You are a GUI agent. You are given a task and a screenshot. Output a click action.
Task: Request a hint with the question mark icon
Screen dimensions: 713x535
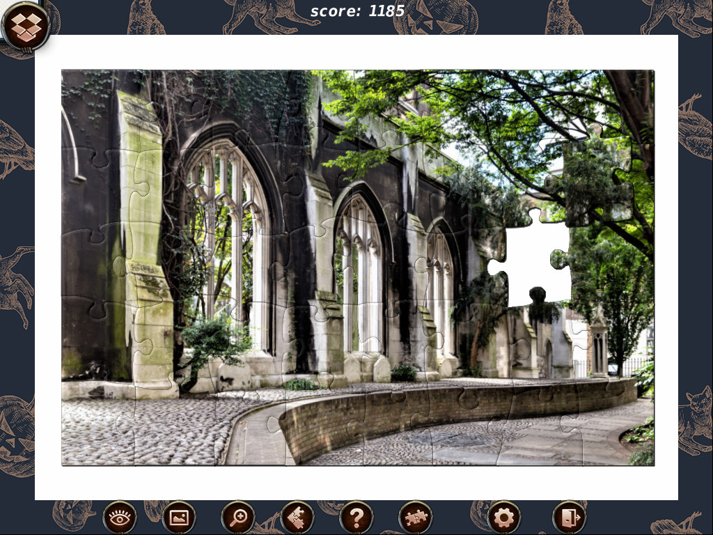[357, 516]
